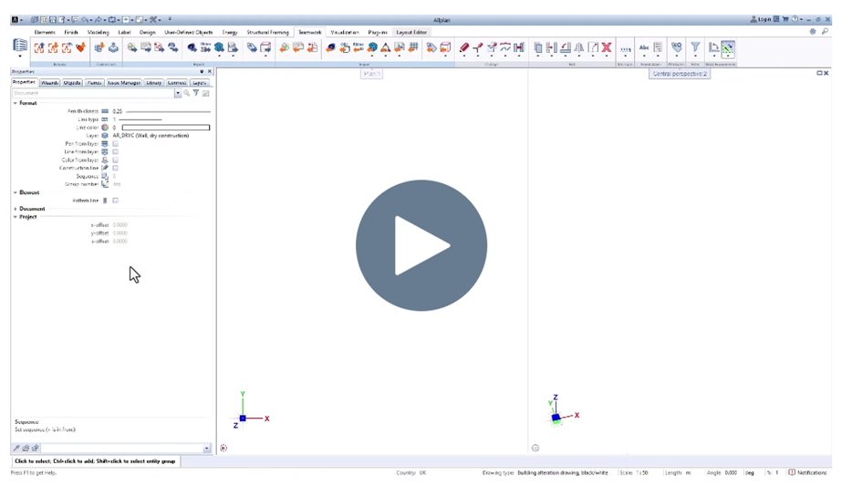Image resolution: width=862 pixels, height=486 pixels.
Task: Click the filter funnel icon in Properties panel
Action: tap(196, 93)
